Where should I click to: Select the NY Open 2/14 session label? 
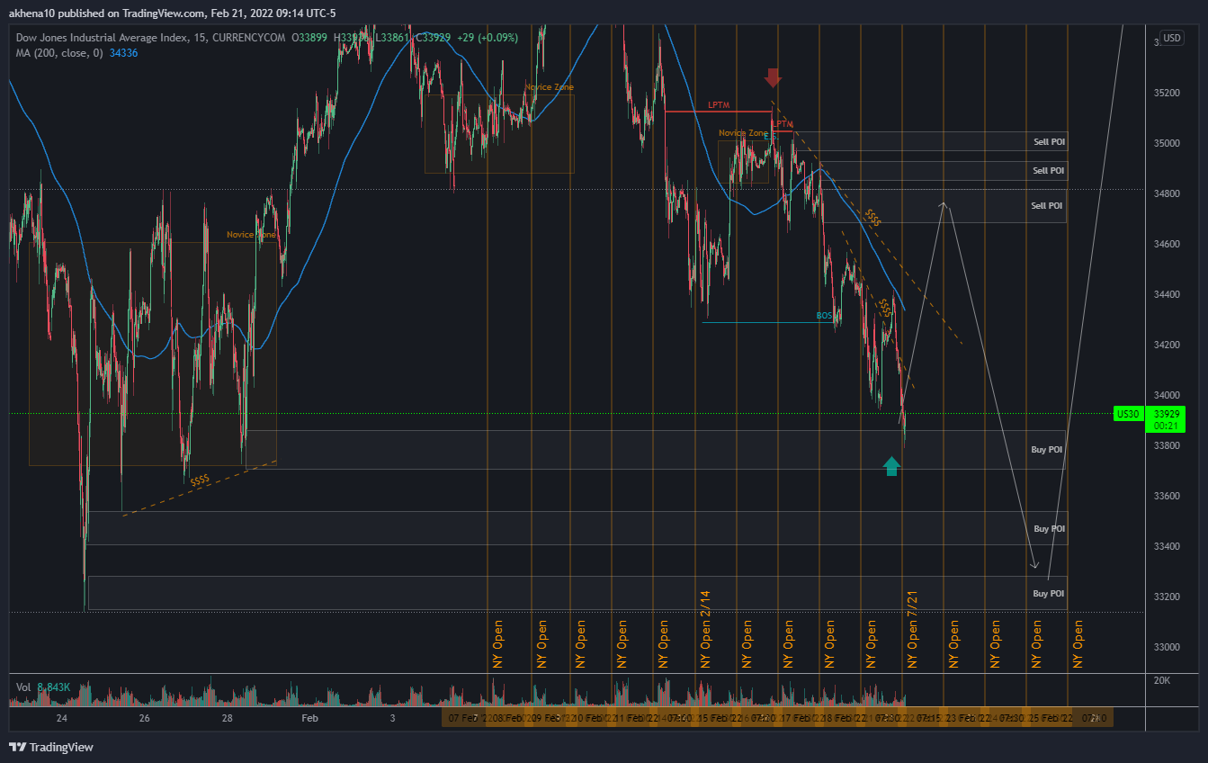pyautogui.click(x=705, y=628)
